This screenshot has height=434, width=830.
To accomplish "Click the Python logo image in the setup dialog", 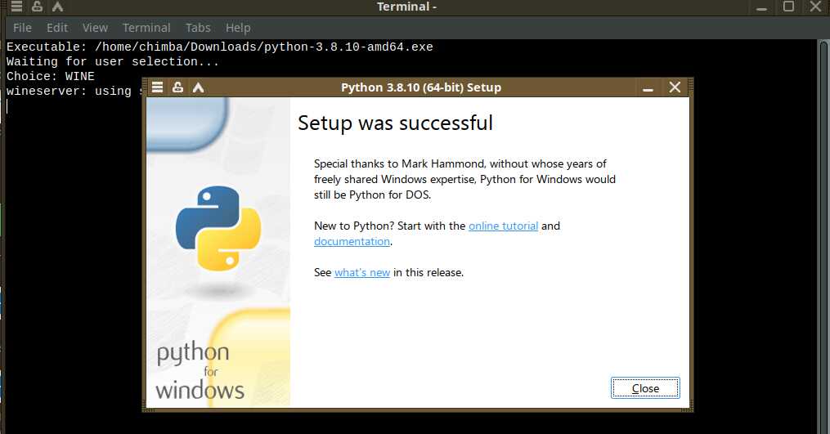I will [x=218, y=228].
